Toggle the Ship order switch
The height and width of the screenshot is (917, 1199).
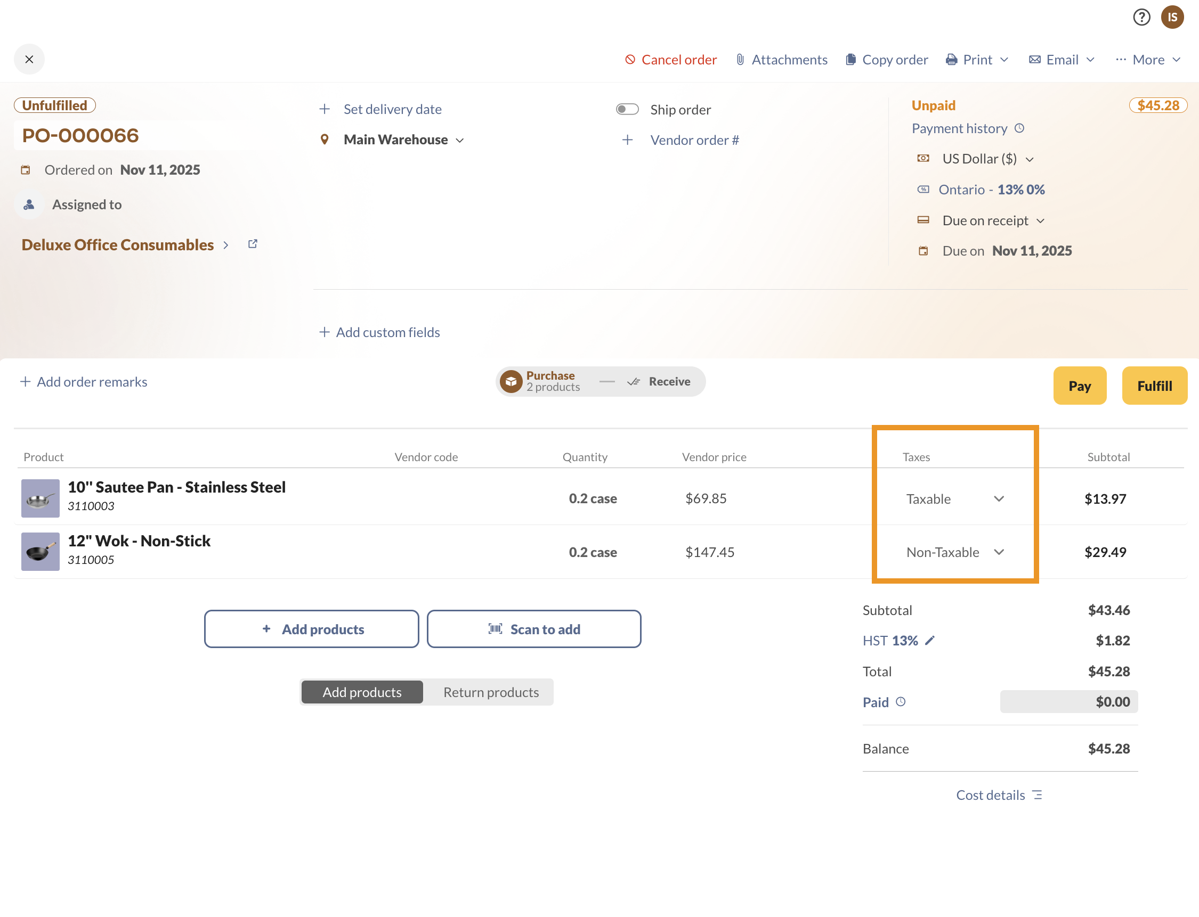[x=627, y=109]
